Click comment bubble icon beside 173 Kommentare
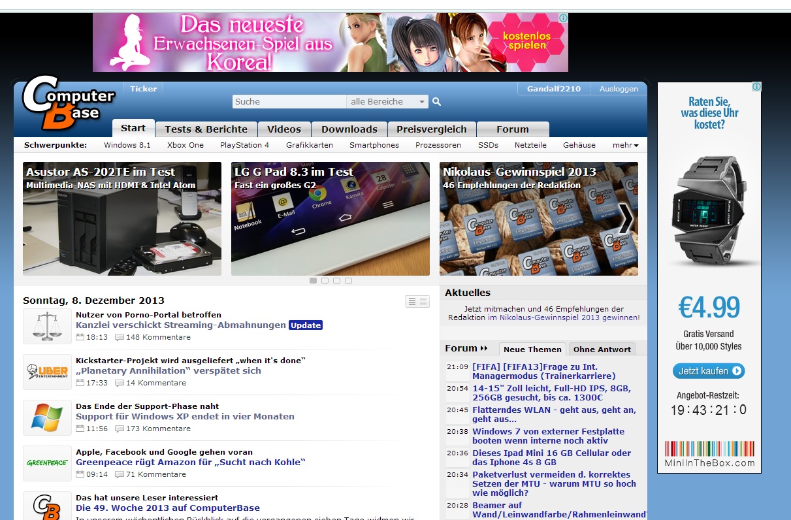The width and height of the screenshot is (791, 520). pyautogui.click(x=120, y=429)
